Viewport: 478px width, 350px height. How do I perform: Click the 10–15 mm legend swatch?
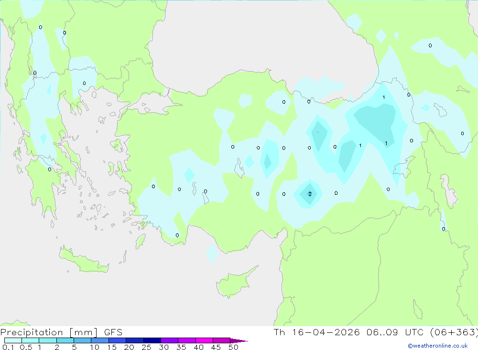click(100, 340)
